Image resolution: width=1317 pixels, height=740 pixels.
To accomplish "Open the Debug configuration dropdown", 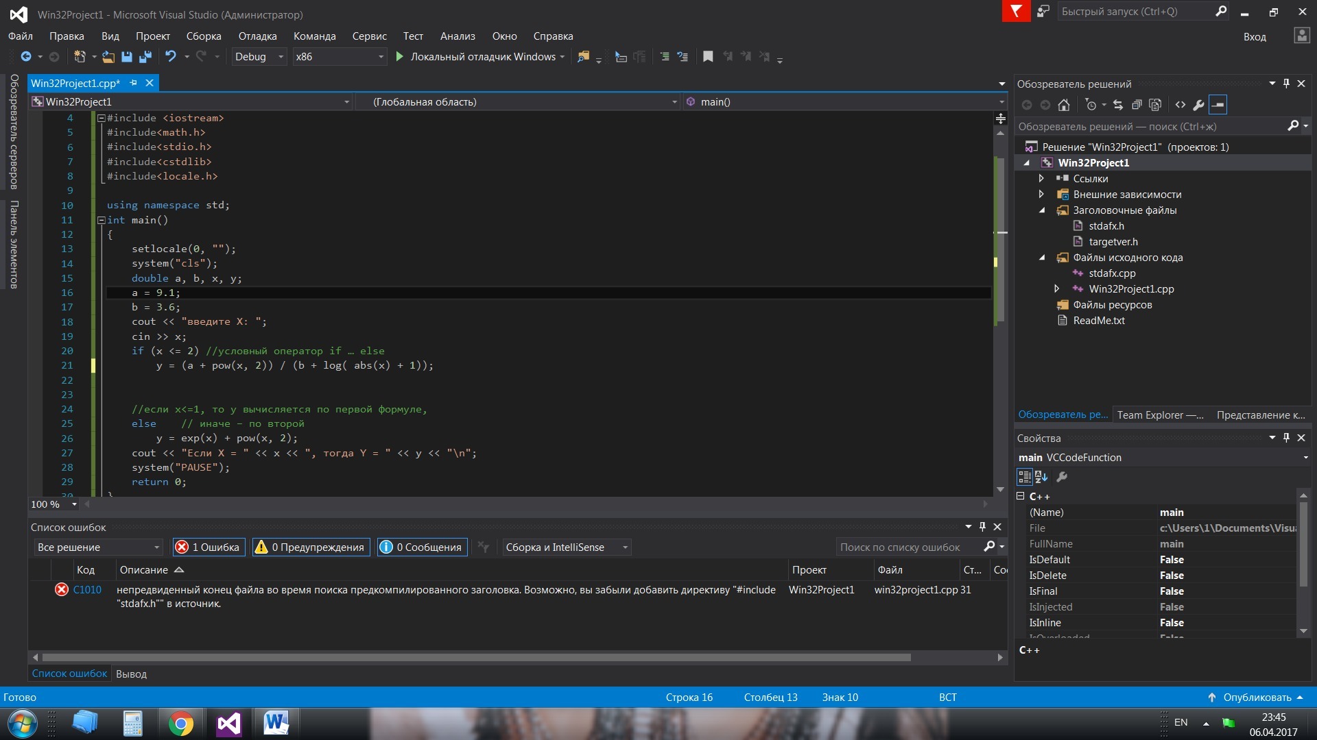I will click(x=259, y=57).
